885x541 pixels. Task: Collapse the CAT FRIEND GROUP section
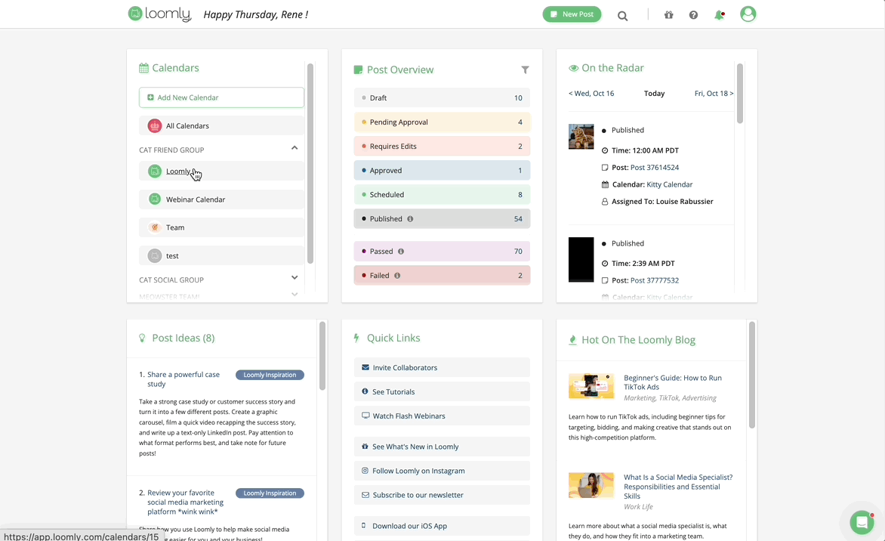pos(294,149)
